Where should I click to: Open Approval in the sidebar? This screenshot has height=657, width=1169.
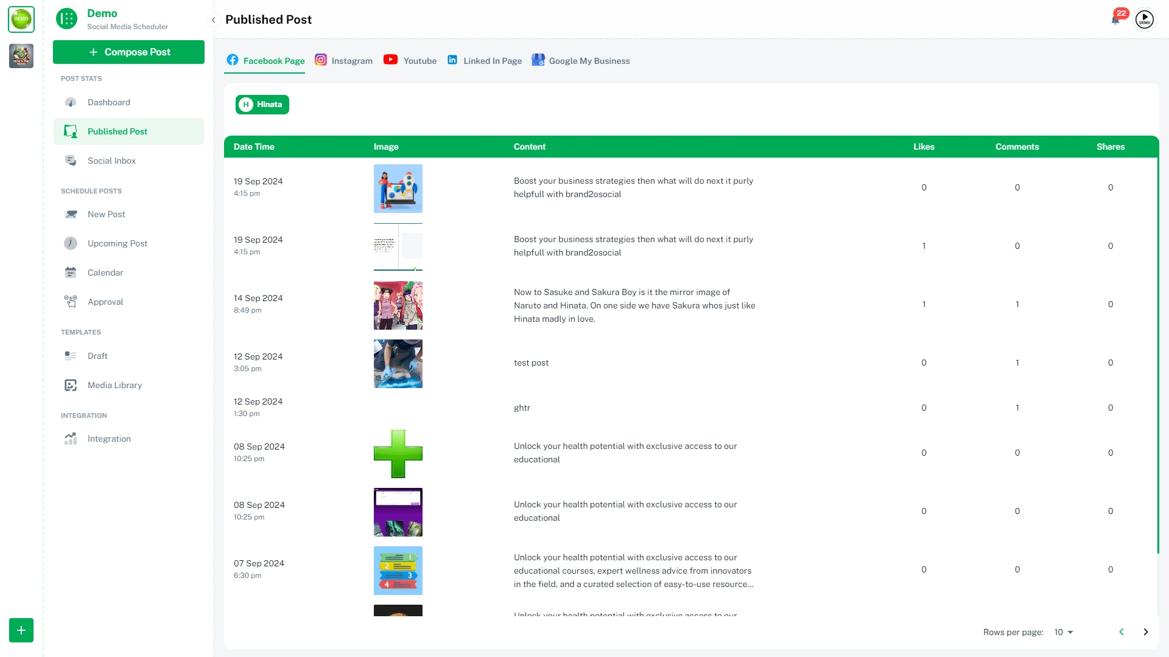pos(128,302)
